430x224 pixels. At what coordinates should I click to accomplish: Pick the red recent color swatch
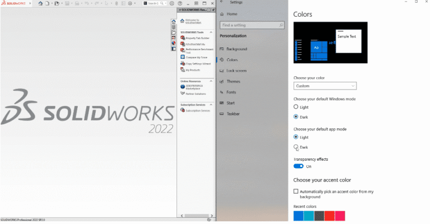[x=329, y=216]
